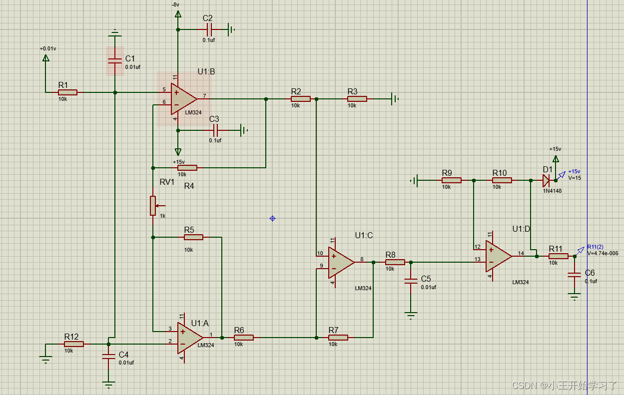Click the 'U1:B' reference label

(206, 72)
